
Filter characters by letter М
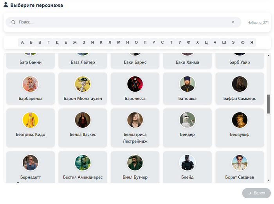coord(119,42)
